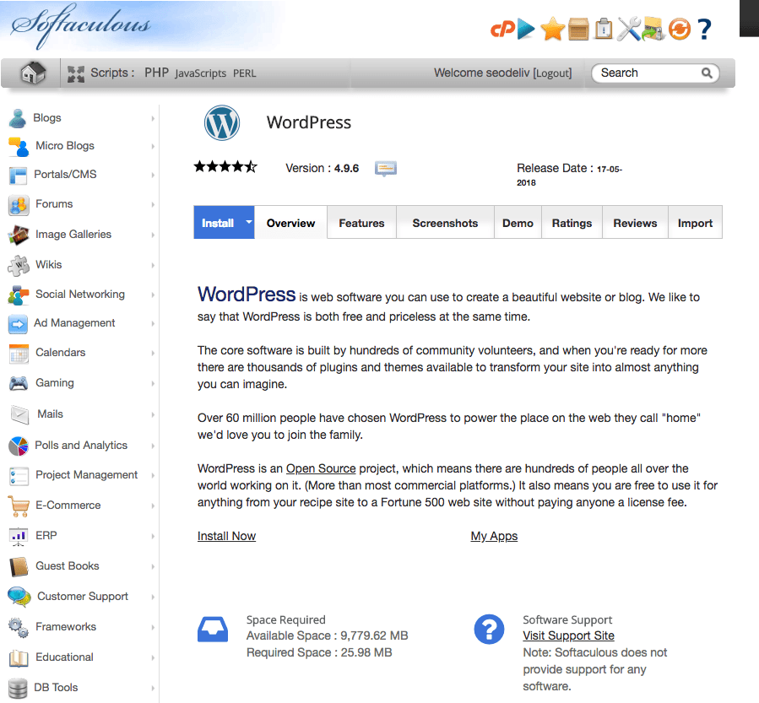Open the clipboard task list icon

coord(603,29)
